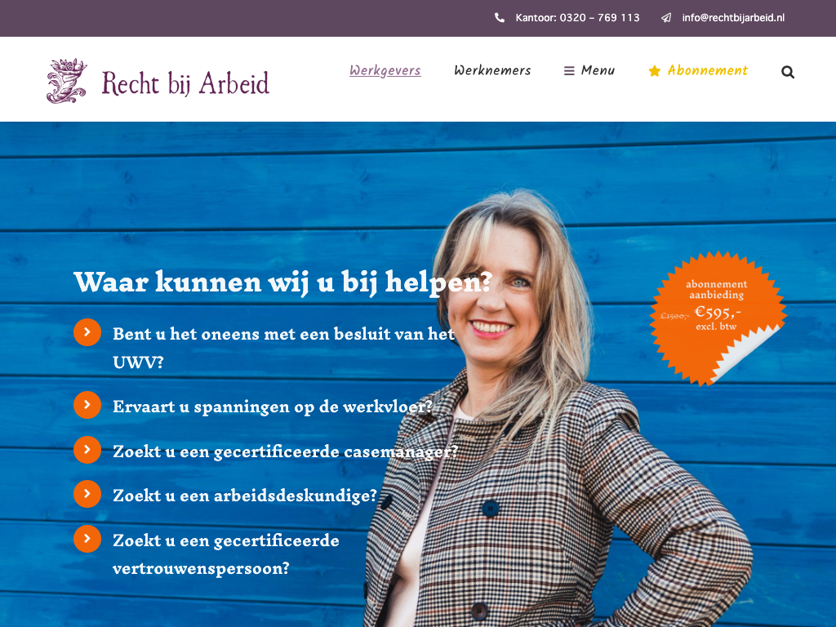The height and width of the screenshot is (627, 836).
Task: Click orange arrow beside UWV besluit question
Action: pyautogui.click(x=87, y=332)
